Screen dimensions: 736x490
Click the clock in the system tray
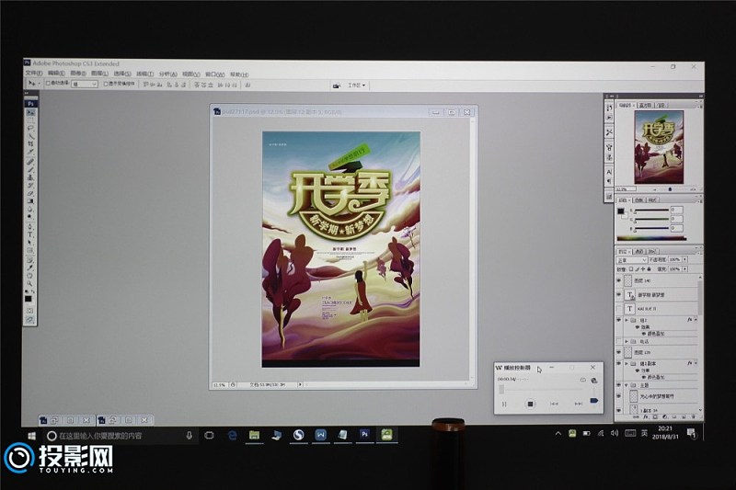(x=663, y=432)
